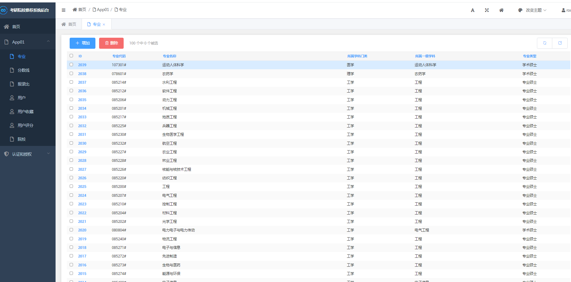
Task: Open record ID 2016
Action: point(82,265)
